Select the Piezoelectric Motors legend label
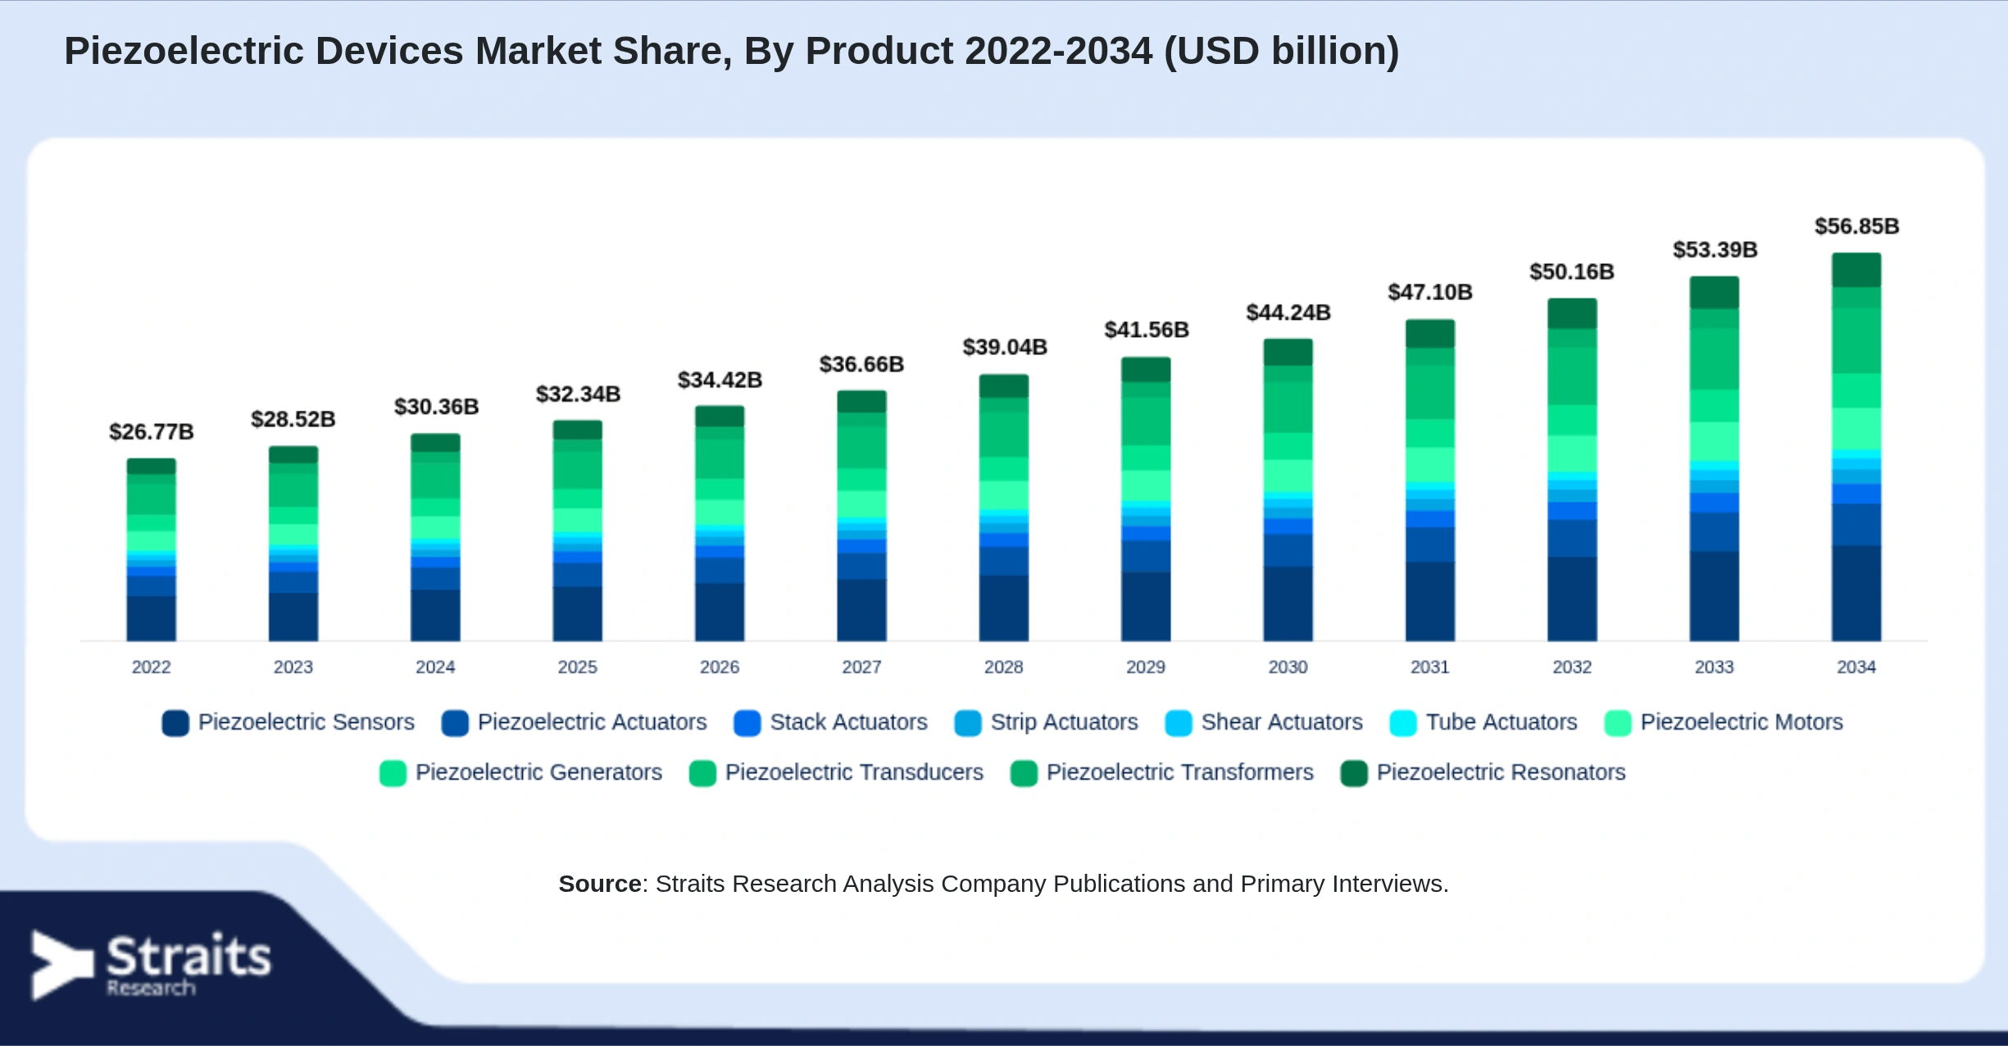This screenshot has height=1046, width=2008. (1742, 722)
